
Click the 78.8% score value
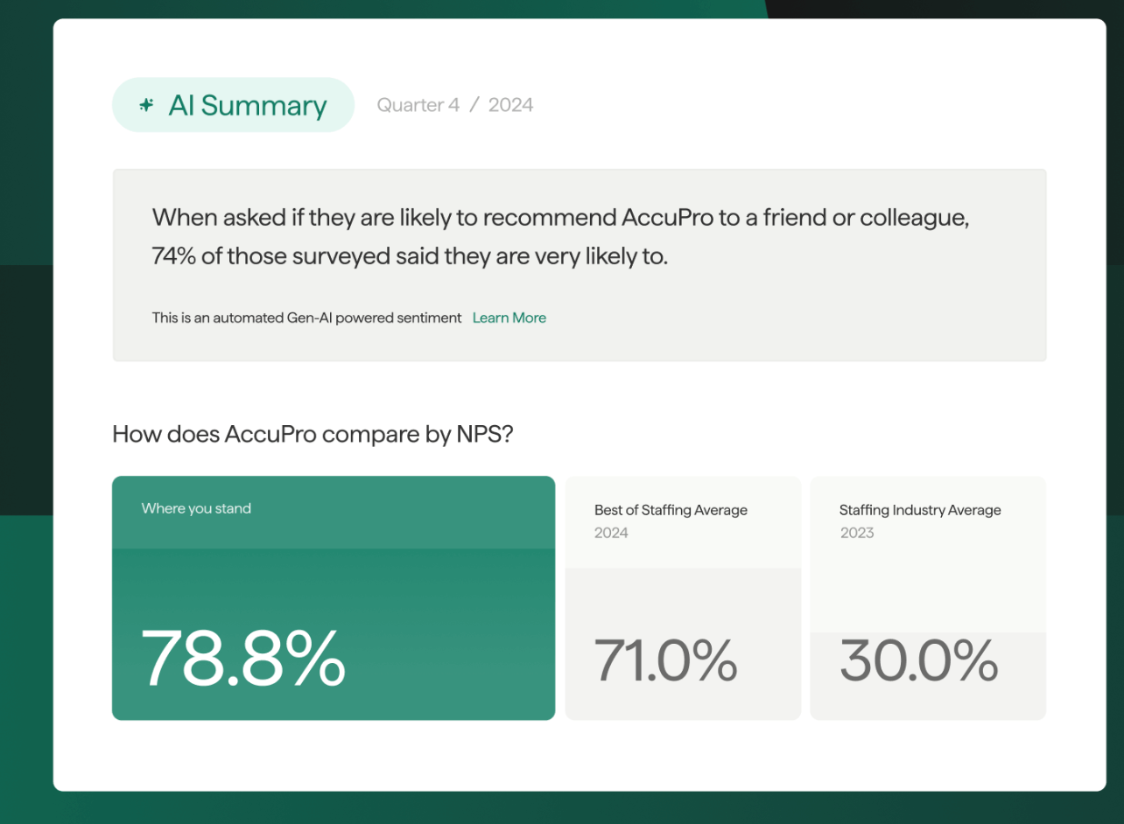(245, 667)
